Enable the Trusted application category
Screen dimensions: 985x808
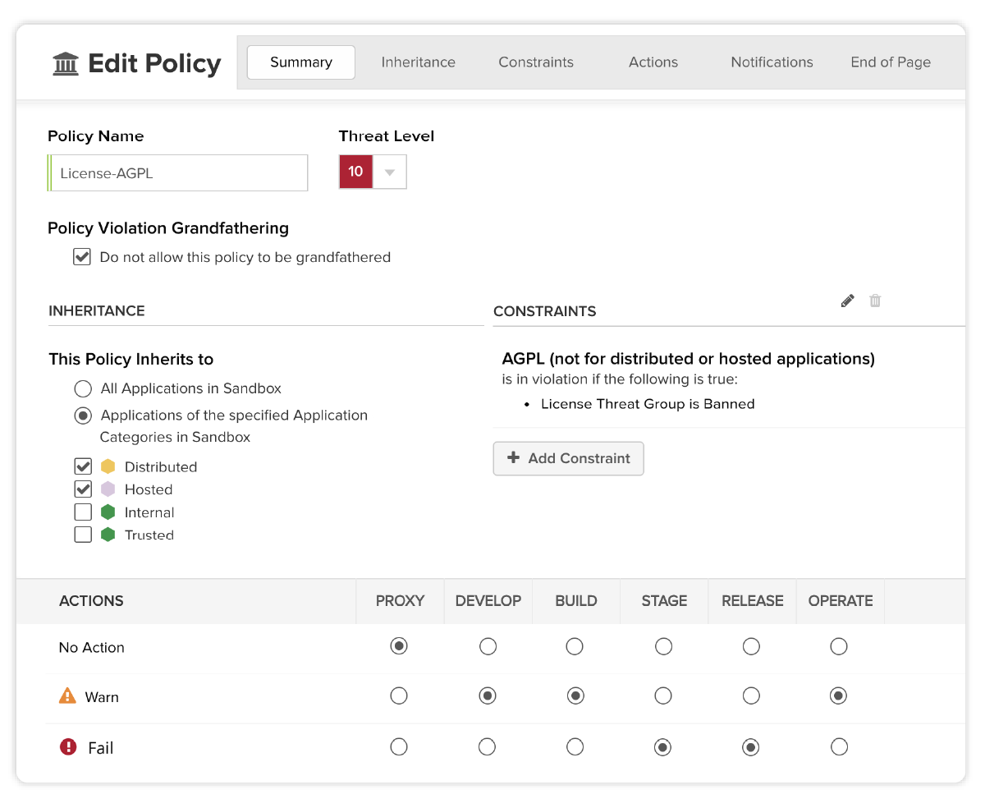click(83, 534)
